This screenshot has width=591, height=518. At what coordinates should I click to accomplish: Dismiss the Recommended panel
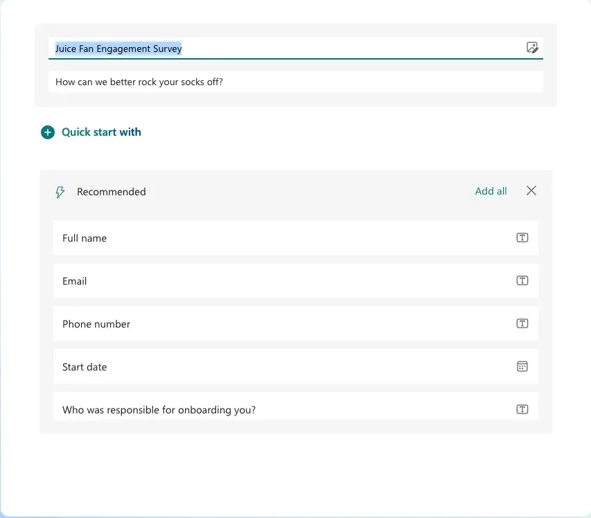531,190
